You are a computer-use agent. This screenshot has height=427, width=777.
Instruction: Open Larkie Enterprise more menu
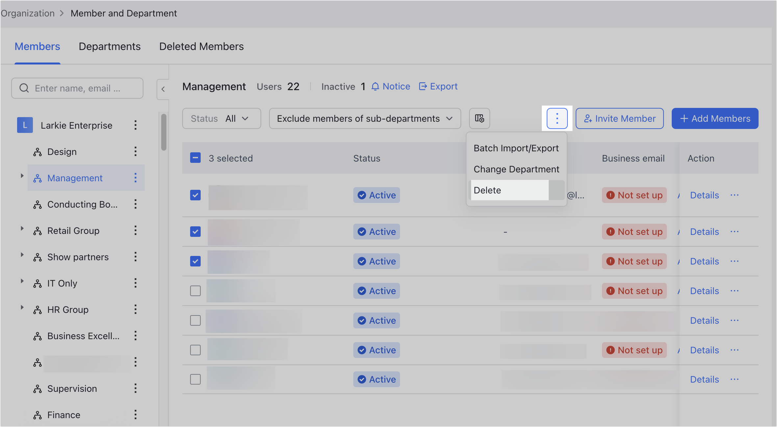[x=136, y=125]
